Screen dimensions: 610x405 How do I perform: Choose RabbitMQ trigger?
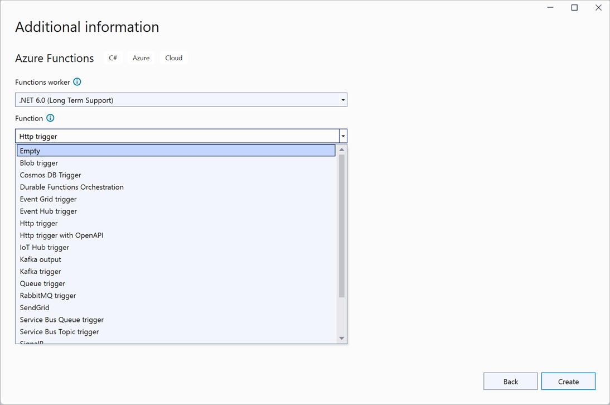click(x=48, y=296)
